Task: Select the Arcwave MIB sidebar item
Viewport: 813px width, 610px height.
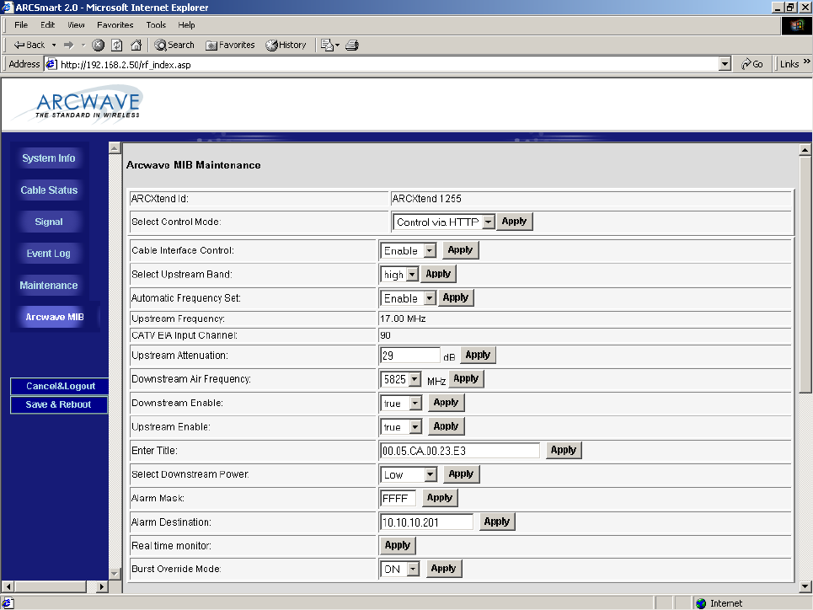Action: coord(55,317)
